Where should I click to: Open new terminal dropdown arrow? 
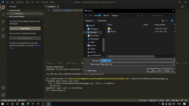[179, 63]
